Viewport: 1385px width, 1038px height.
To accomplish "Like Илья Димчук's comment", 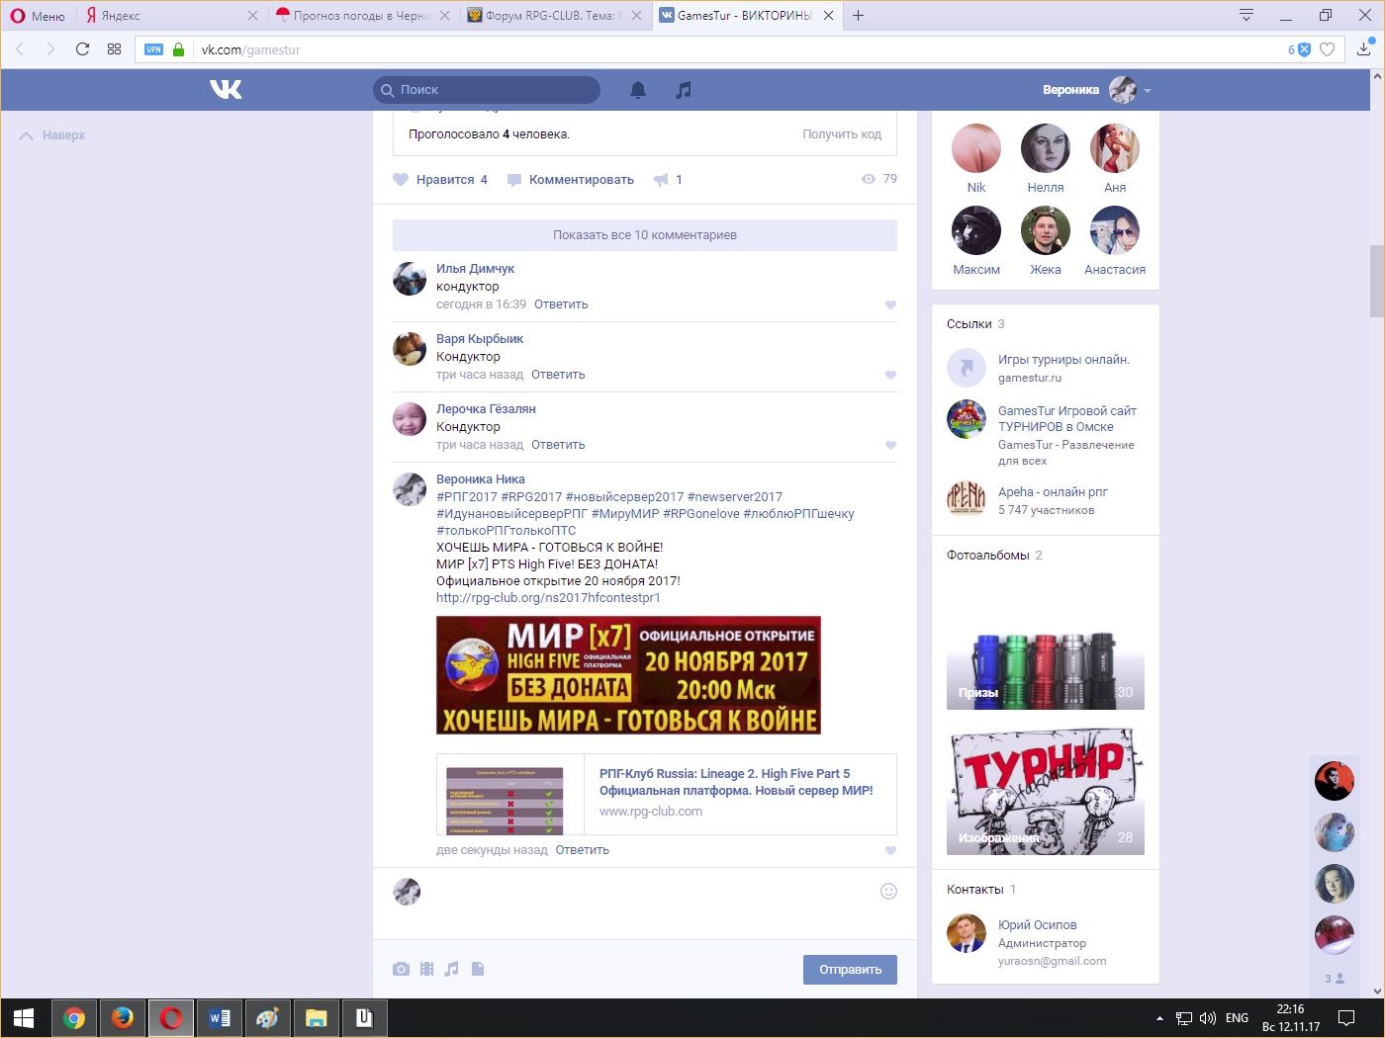I will coord(890,305).
